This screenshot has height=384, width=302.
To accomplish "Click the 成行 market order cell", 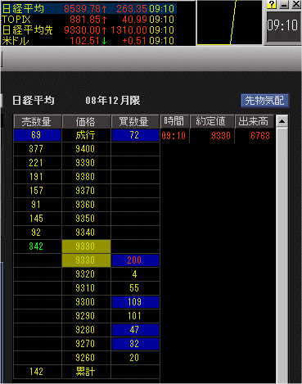I will pos(86,135).
